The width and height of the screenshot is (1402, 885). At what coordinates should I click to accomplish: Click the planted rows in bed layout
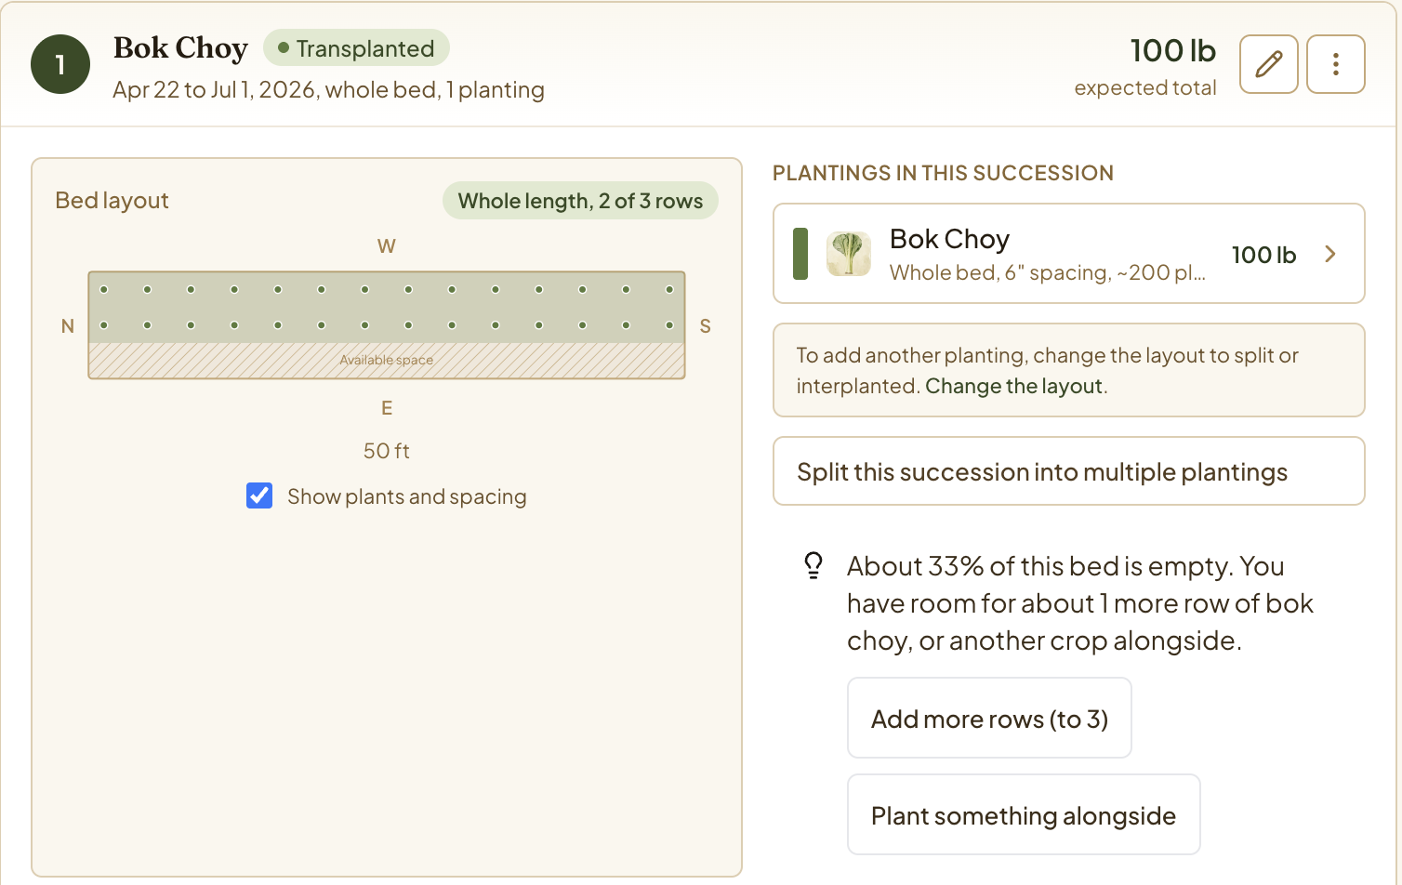point(387,308)
